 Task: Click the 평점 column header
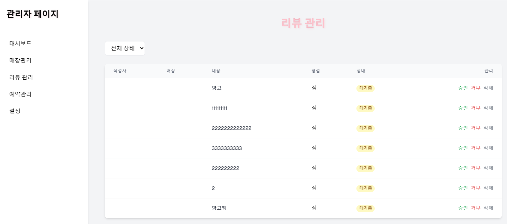pos(315,71)
